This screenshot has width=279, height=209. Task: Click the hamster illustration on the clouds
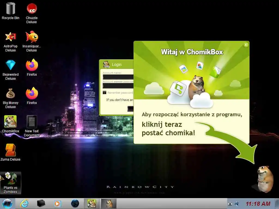coord(196,88)
